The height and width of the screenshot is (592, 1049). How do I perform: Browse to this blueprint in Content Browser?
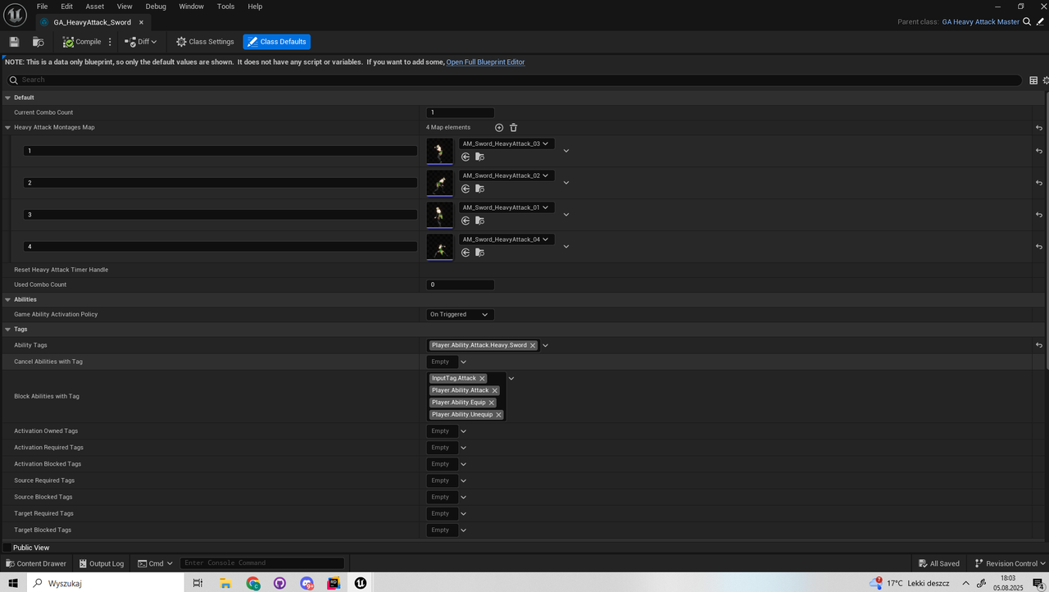pyautogui.click(x=38, y=41)
